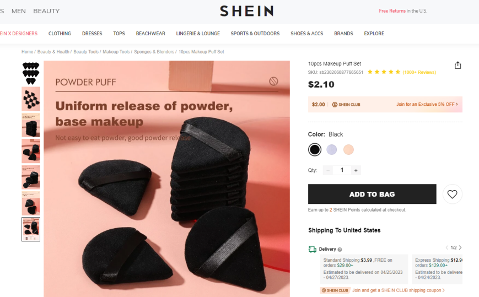Show previous shipping option with left chevron
This screenshot has width=479, height=297.
point(447,247)
